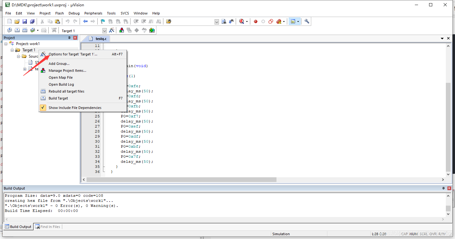Close the Project panel
This screenshot has height=239, width=455.
(x=75, y=38)
